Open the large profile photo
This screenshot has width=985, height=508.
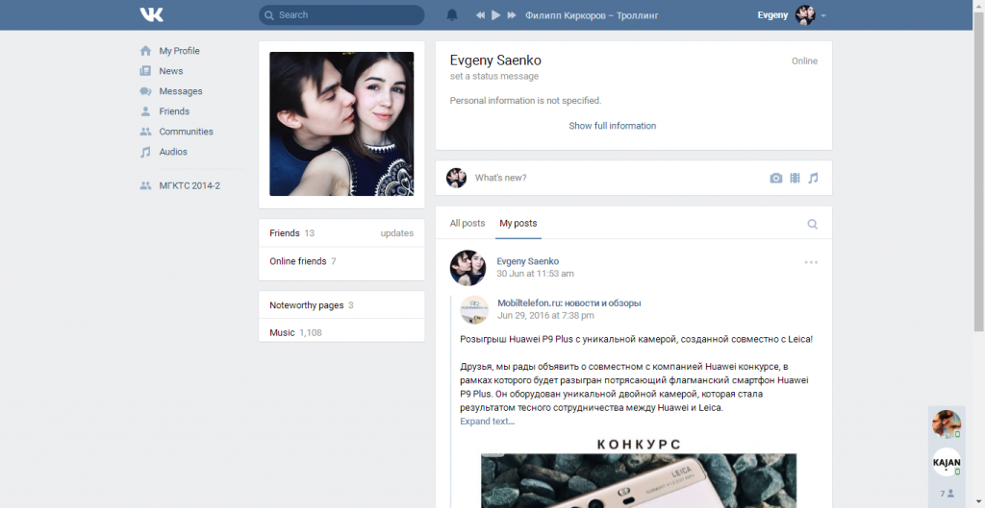(x=341, y=124)
